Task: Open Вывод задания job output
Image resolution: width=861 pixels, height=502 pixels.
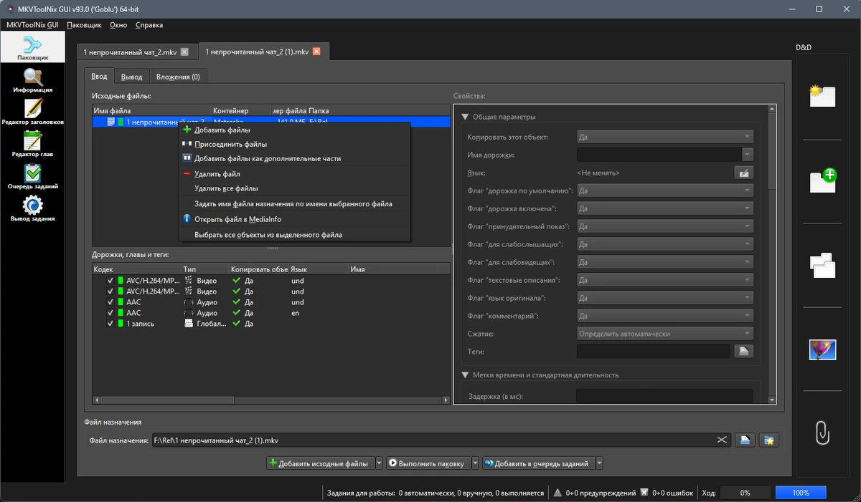Action: (32, 209)
